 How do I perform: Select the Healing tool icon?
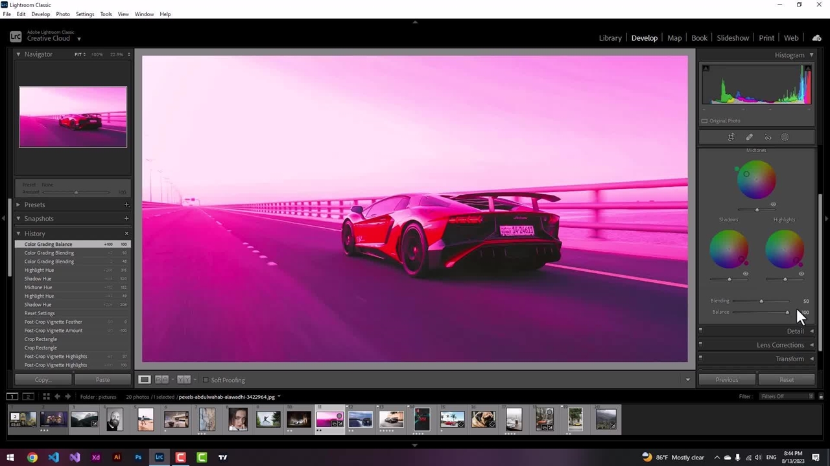[x=749, y=137]
